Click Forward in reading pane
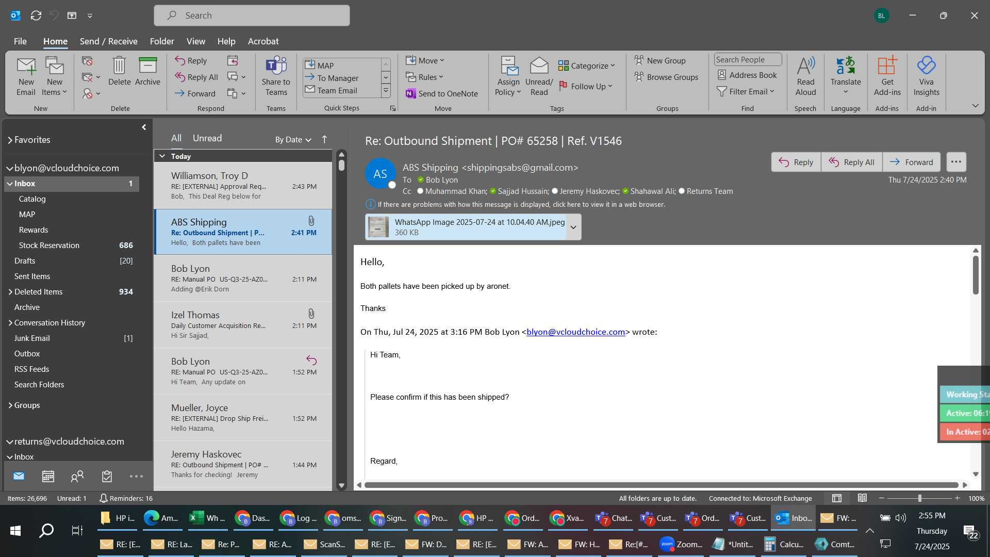 coord(912,162)
